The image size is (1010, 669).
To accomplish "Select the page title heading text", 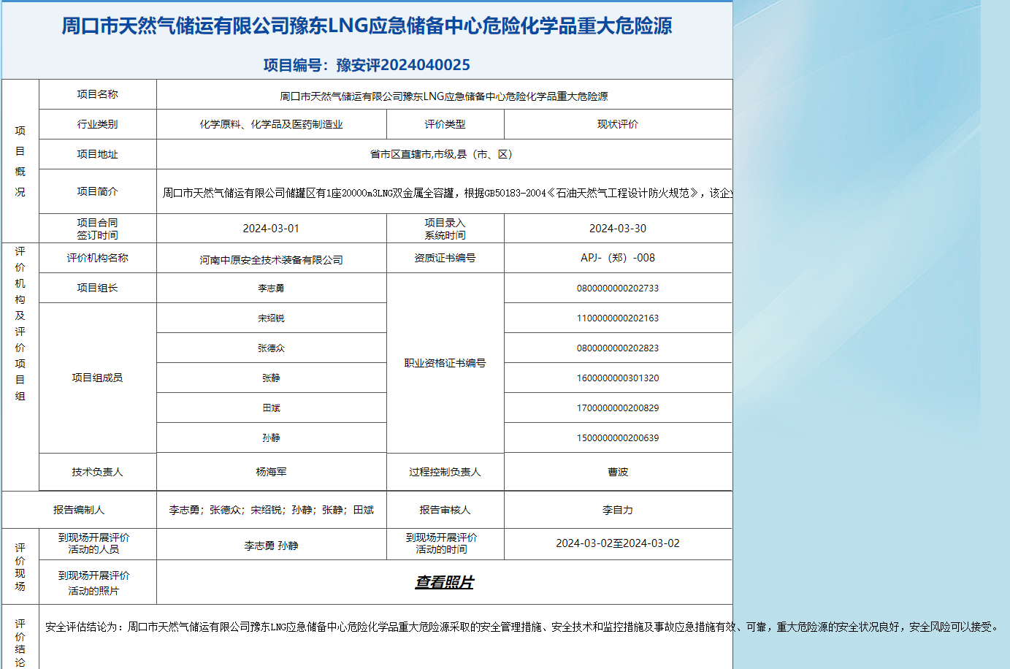I will tap(367, 26).
